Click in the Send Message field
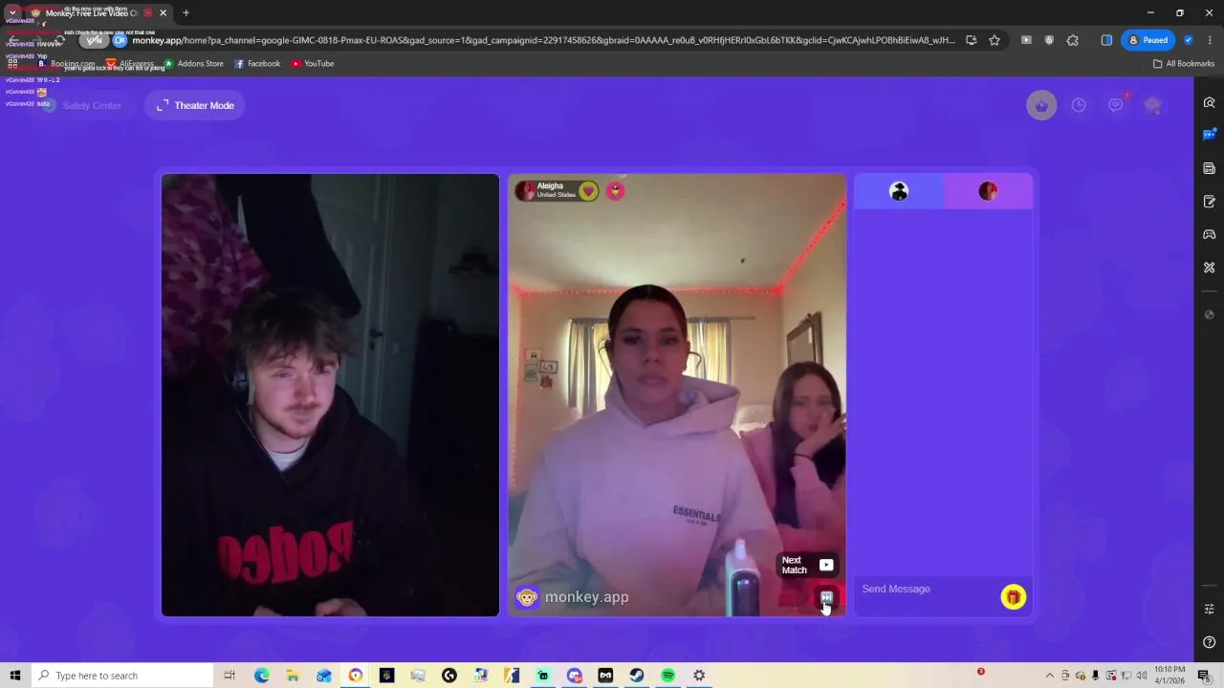 [926, 589]
